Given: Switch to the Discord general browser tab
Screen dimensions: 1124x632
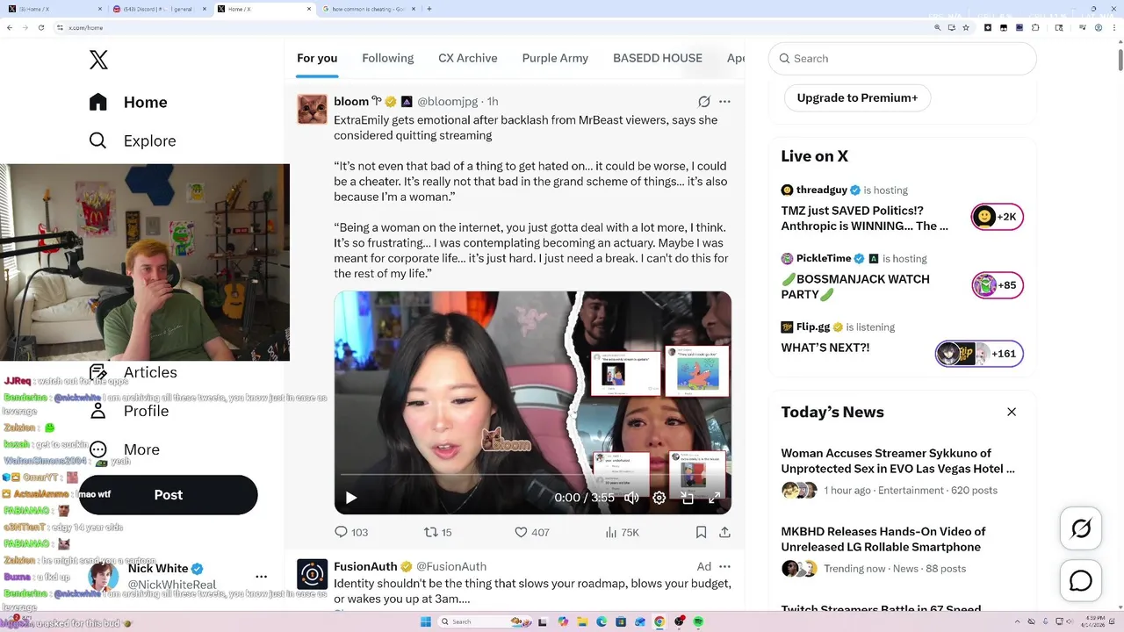Looking at the screenshot, I should [158, 9].
